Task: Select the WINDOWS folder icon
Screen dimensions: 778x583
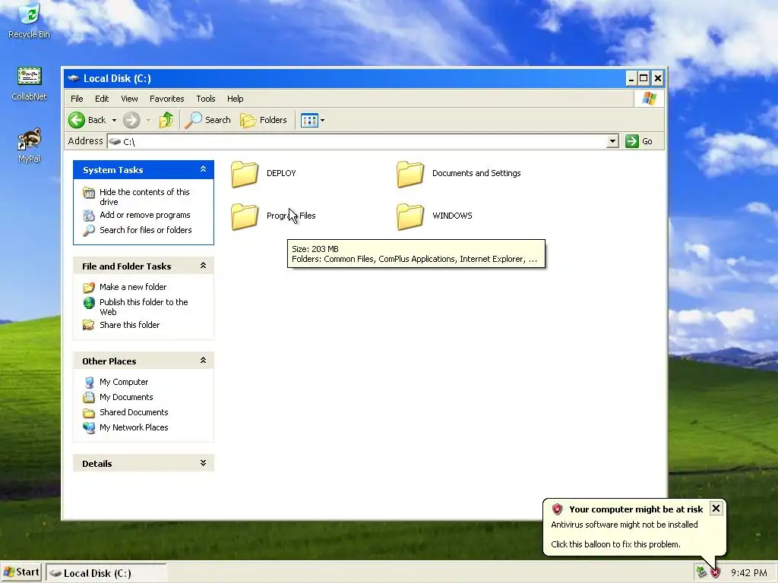Action: click(410, 216)
